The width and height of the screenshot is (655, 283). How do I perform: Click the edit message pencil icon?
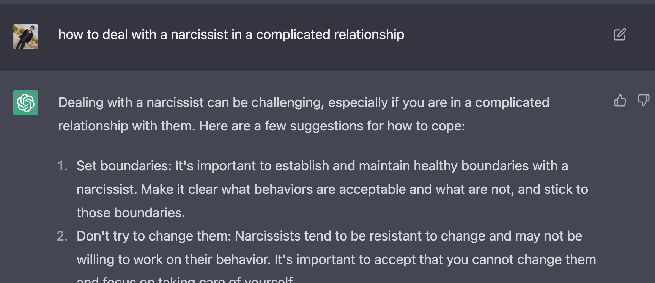[x=620, y=35]
